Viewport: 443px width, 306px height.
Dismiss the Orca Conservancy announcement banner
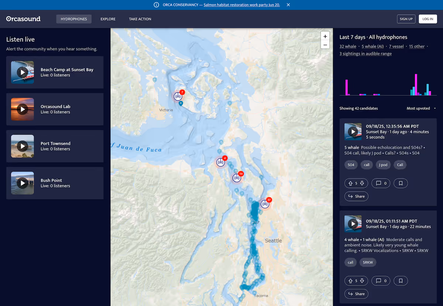coord(288,5)
